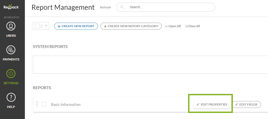
Task: Click Create New Report button
Action: click(76, 26)
